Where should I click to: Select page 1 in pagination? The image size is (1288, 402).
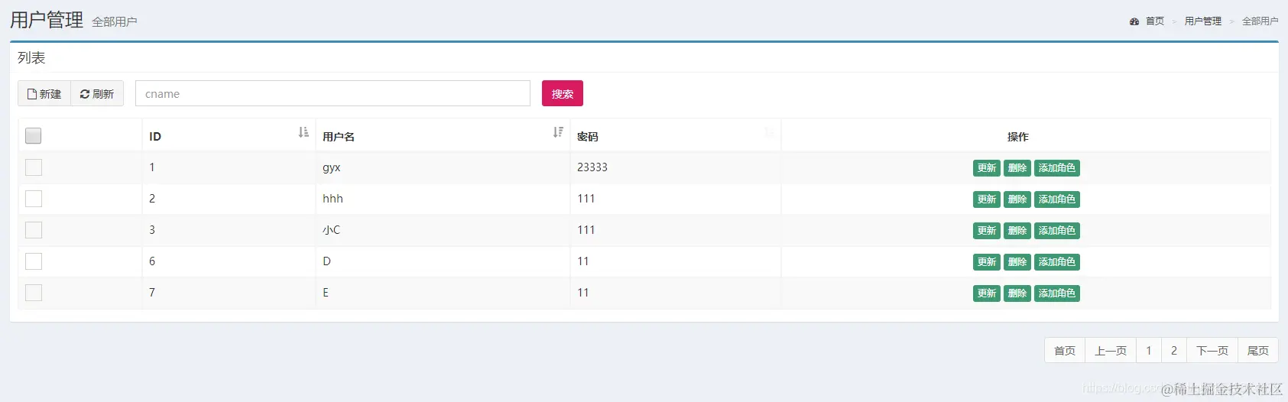tap(1149, 351)
